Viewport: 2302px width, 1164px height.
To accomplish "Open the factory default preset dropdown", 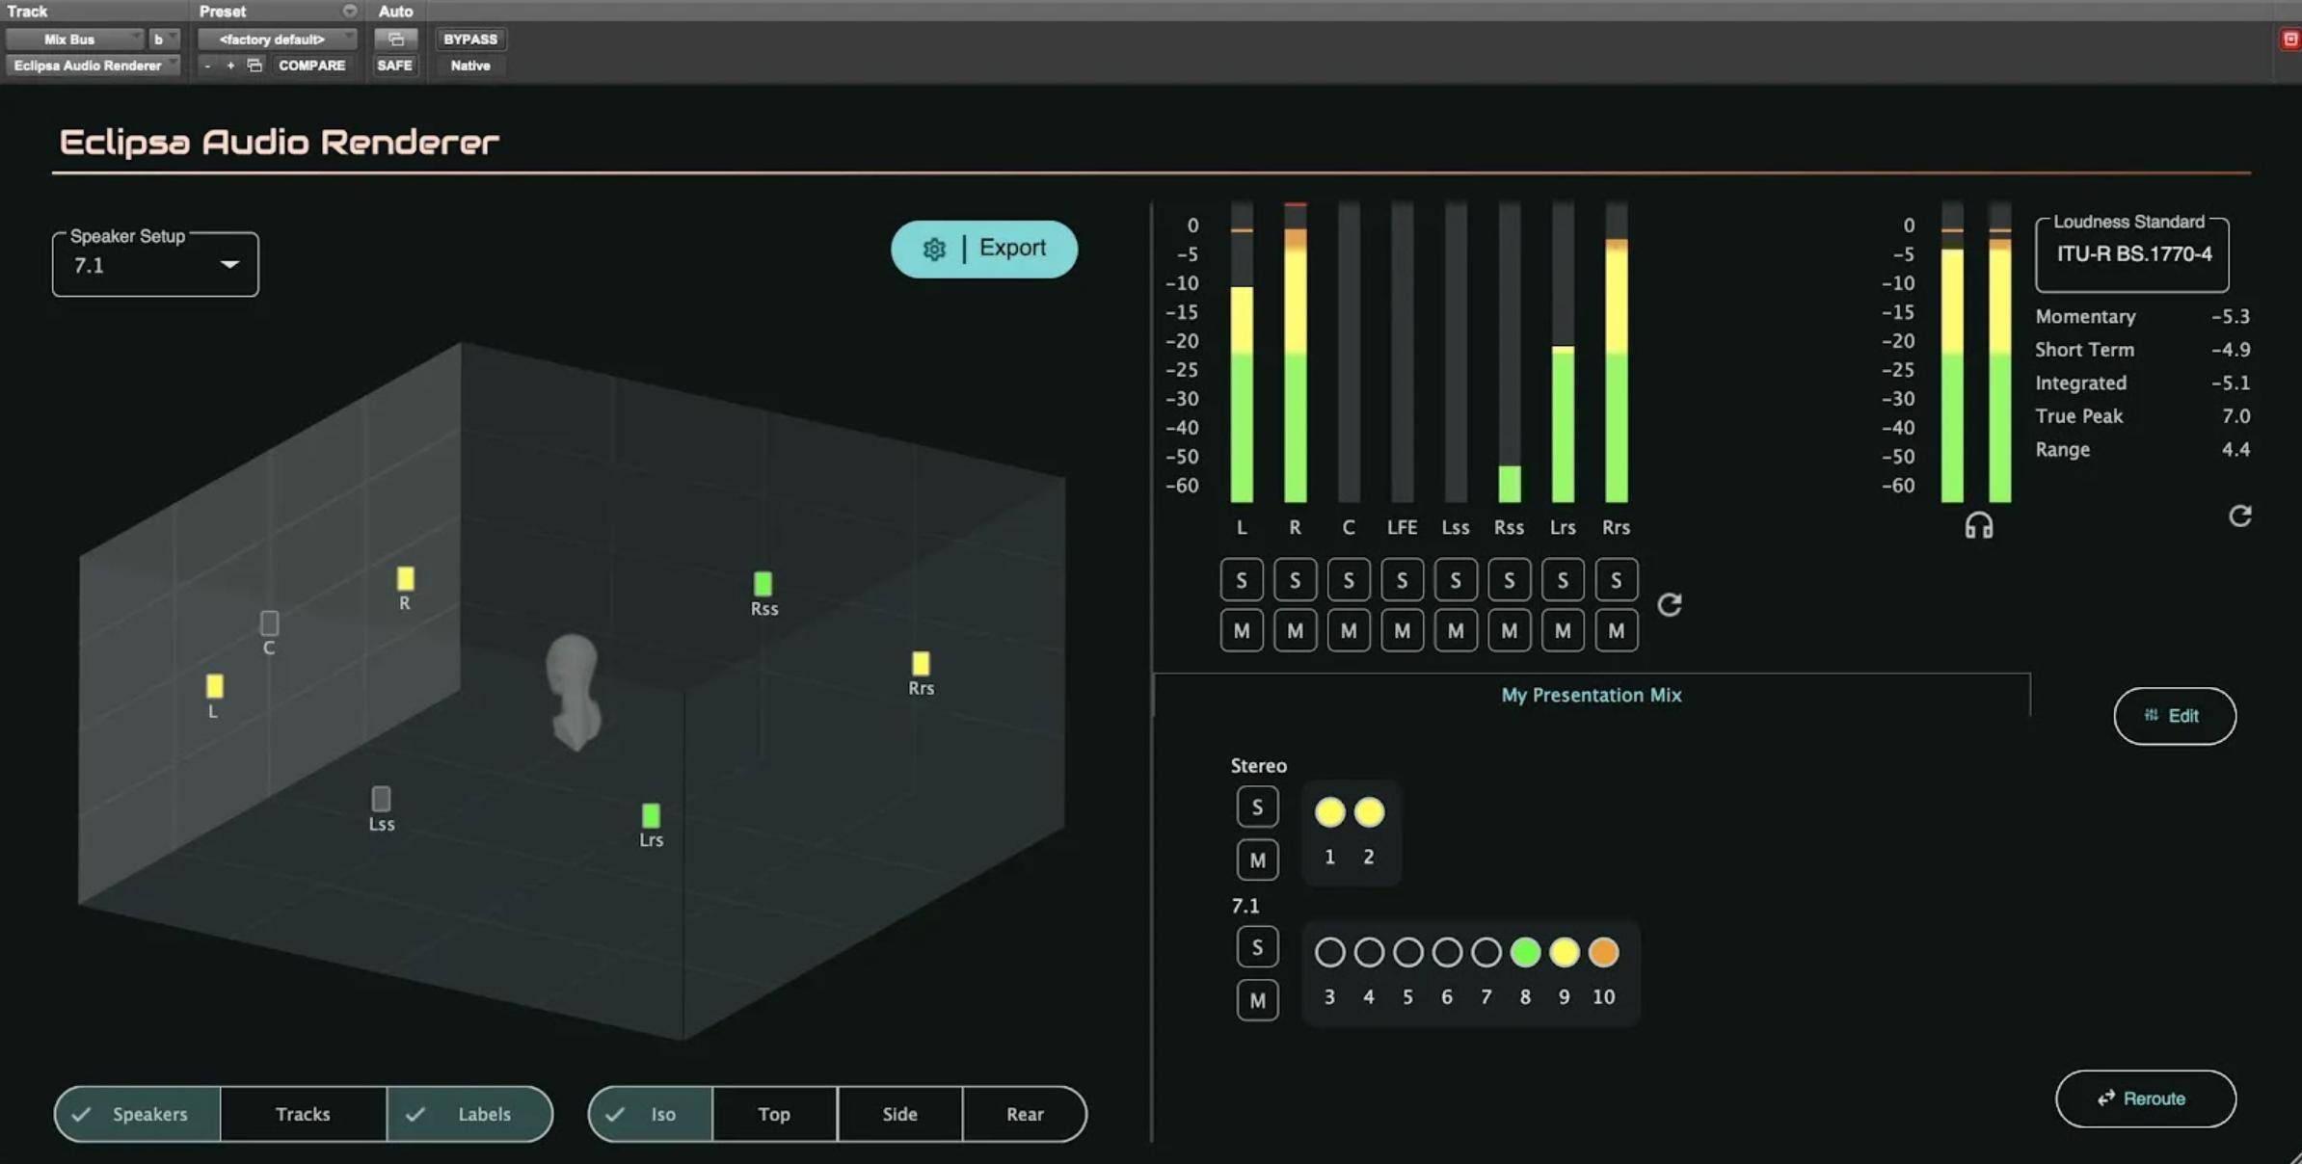I will click(x=276, y=40).
